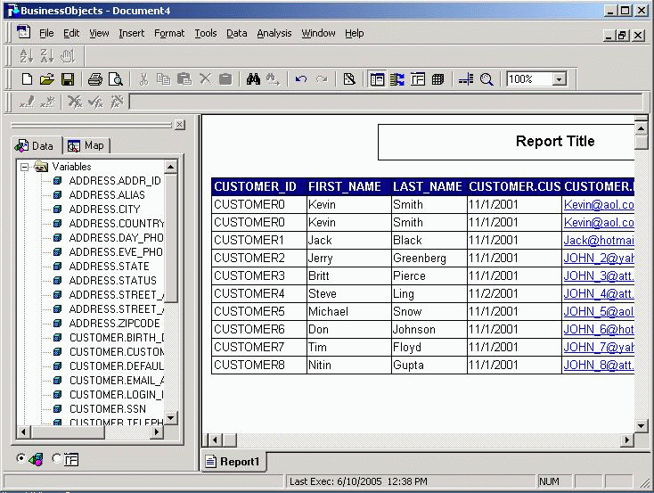Delete with the X toolbar icon
The height and width of the screenshot is (493, 654).
(205, 78)
